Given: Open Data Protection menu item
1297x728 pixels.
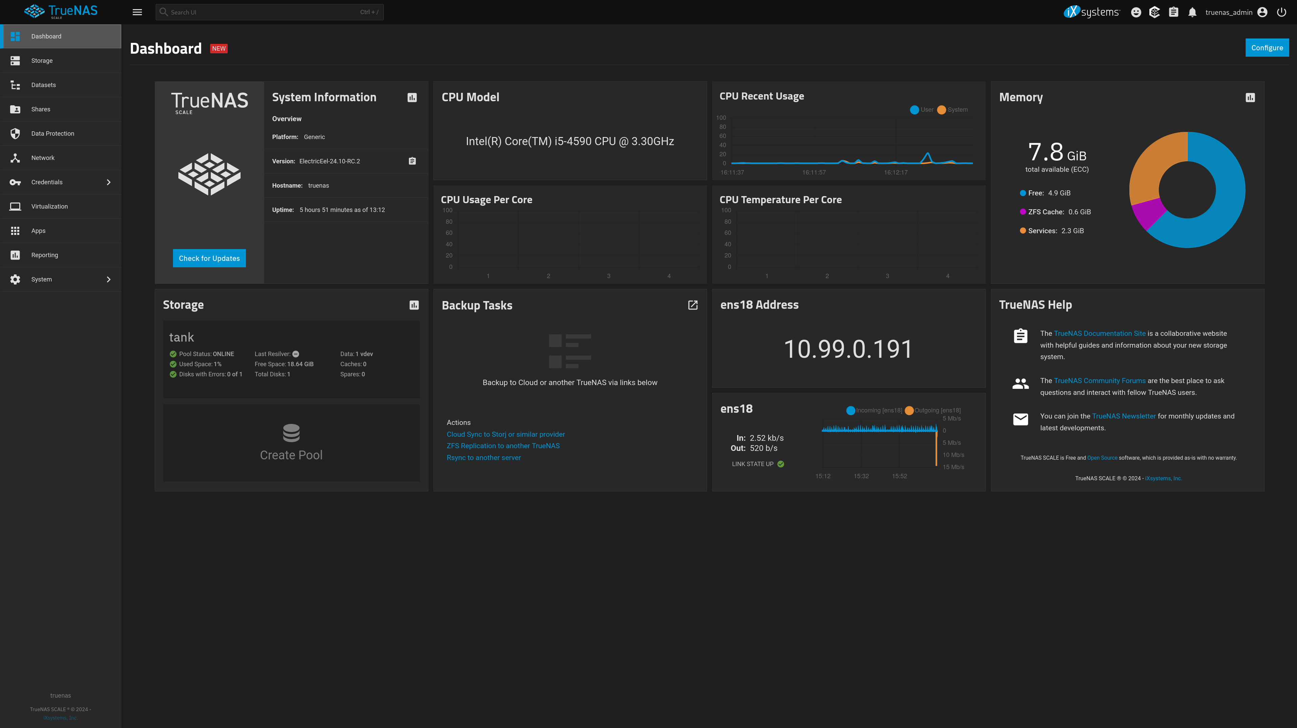Looking at the screenshot, I should click(60, 133).
